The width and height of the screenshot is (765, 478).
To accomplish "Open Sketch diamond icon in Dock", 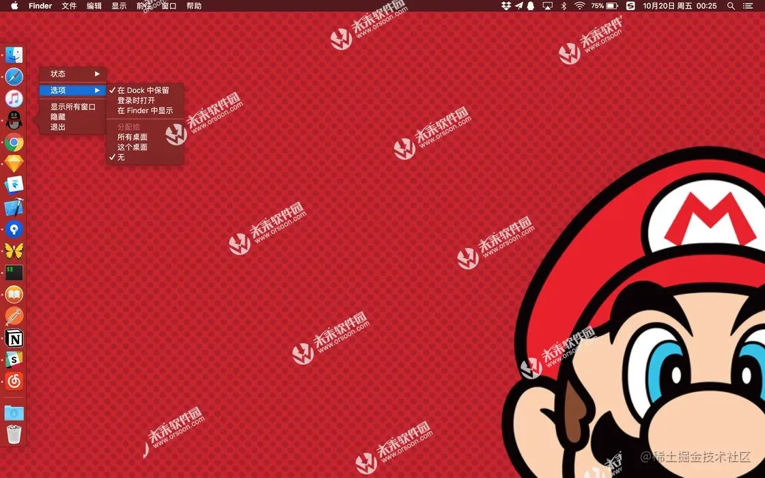I will [14, 163].
